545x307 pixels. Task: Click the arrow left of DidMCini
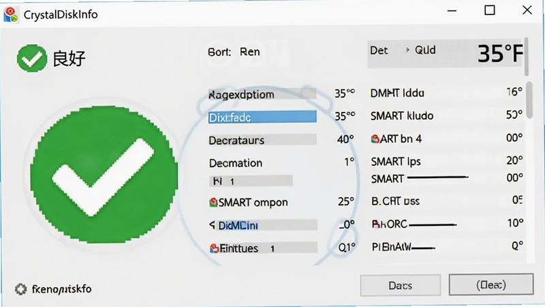pos(212,225)
